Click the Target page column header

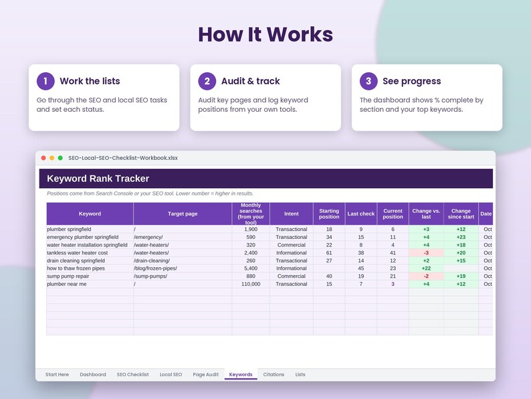coord(183,214)
